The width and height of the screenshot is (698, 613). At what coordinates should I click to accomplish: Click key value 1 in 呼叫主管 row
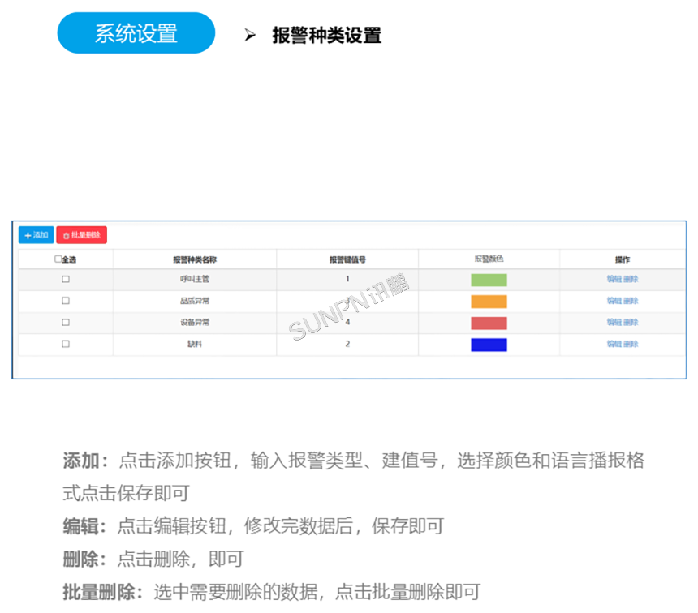[x=347, y=279]
